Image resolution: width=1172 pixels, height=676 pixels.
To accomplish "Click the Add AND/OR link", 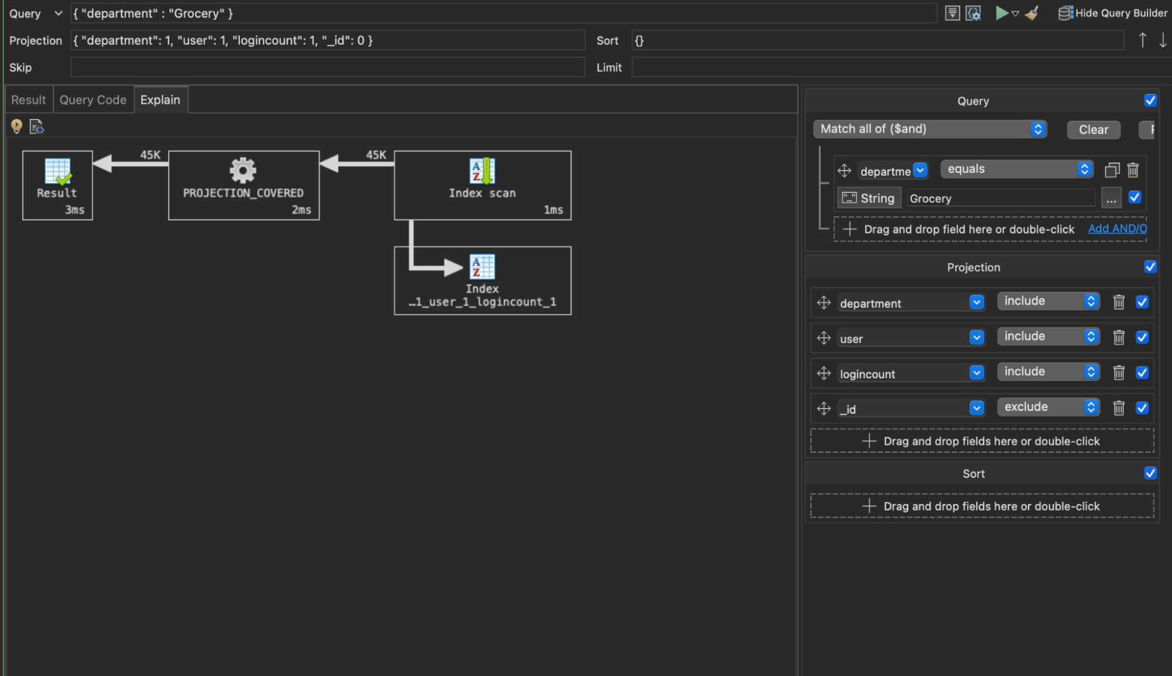I will [x=1116, y=229].
